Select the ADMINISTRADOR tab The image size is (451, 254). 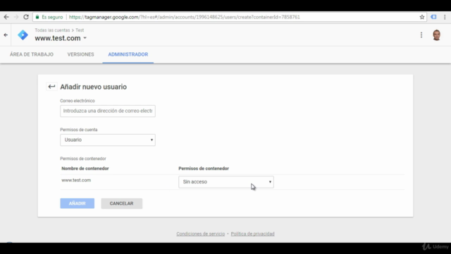(128, 54)
